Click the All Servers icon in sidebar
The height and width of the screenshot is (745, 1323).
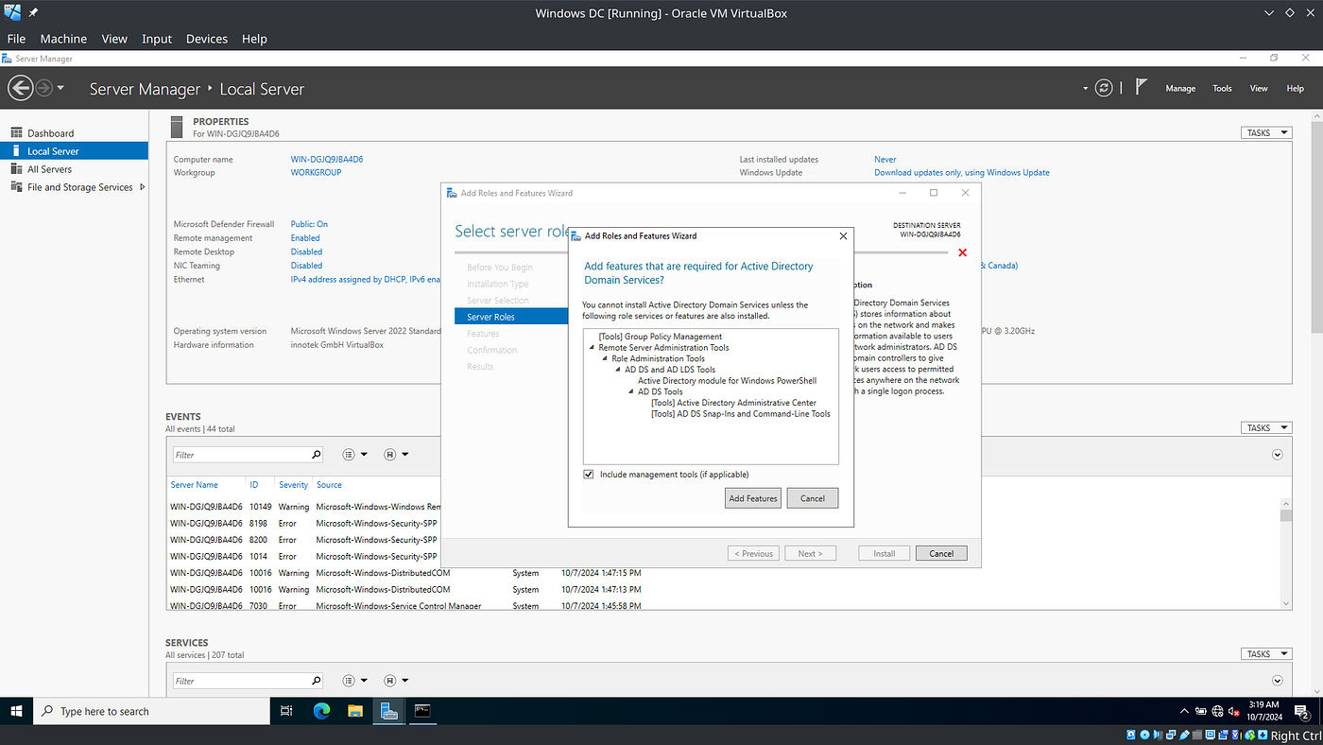pos(16,169)
